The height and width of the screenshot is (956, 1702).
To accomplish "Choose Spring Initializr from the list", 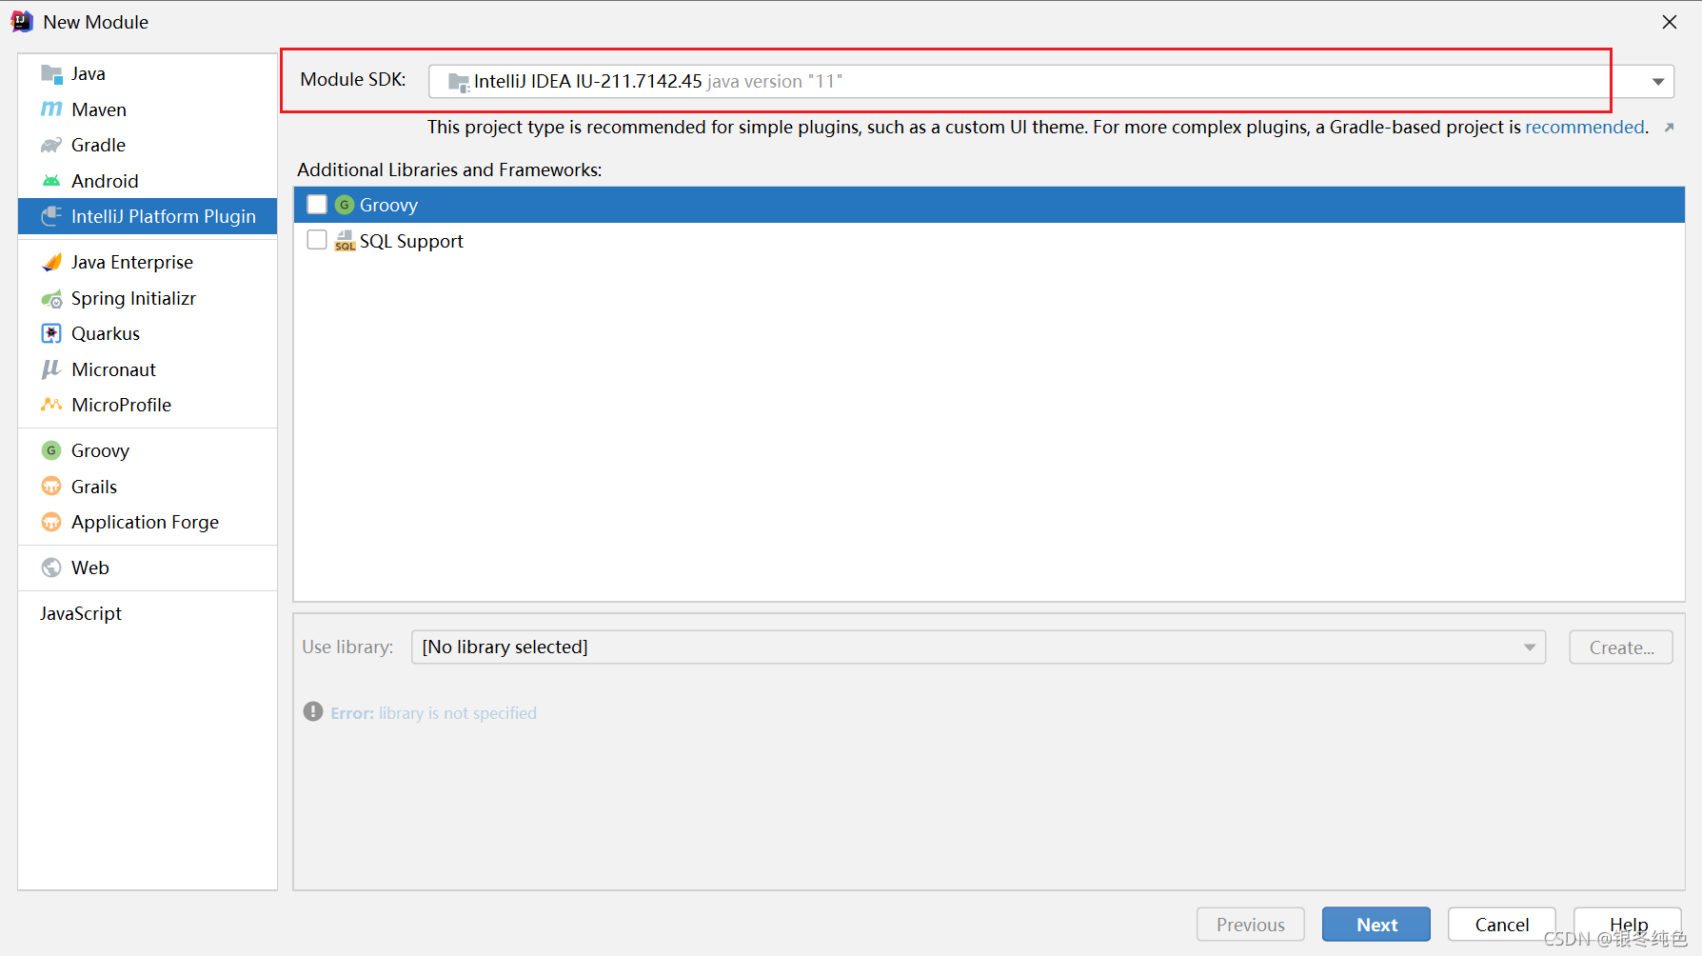I will [148, 299].
